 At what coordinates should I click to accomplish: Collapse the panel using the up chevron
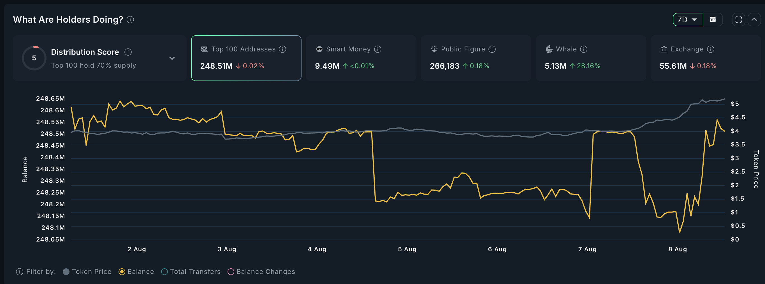[755, 20]
